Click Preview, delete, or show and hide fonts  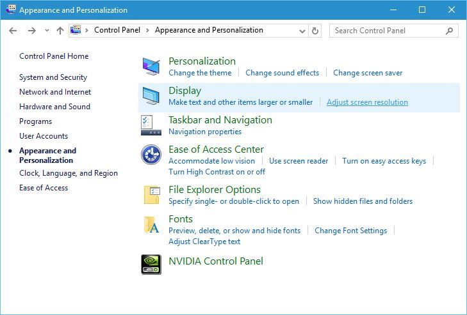pyautogui.click(x=234, y=231)
